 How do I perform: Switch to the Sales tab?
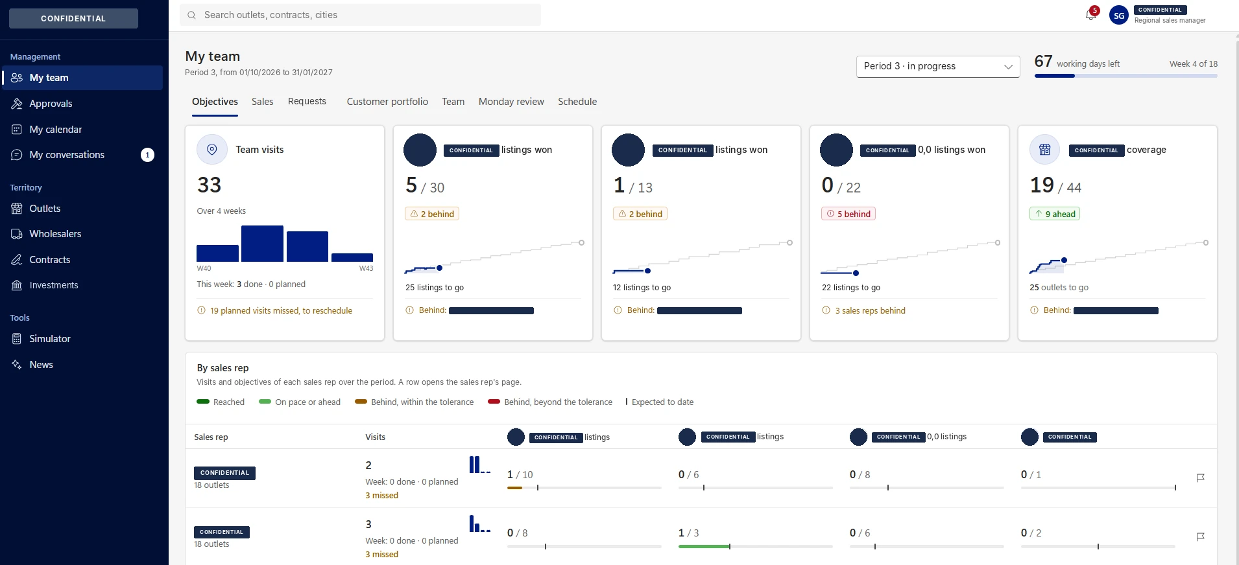(262, 102)
